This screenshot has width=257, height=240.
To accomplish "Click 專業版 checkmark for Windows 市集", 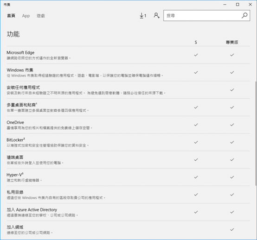I will click(232, 72).
